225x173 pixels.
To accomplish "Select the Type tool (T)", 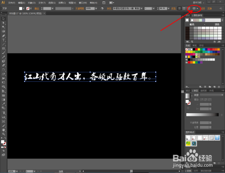I will coord(4,40).
